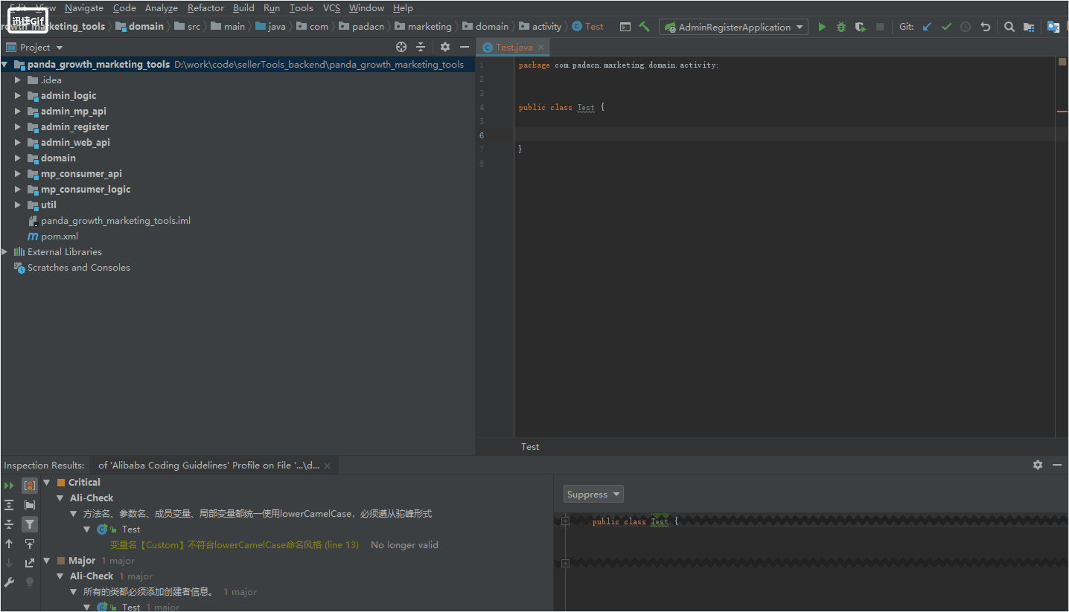Run AdminRegisterApplication with the green play icon
The image size is (1069, 612).
pyautogui.click(x=822, y=27)
